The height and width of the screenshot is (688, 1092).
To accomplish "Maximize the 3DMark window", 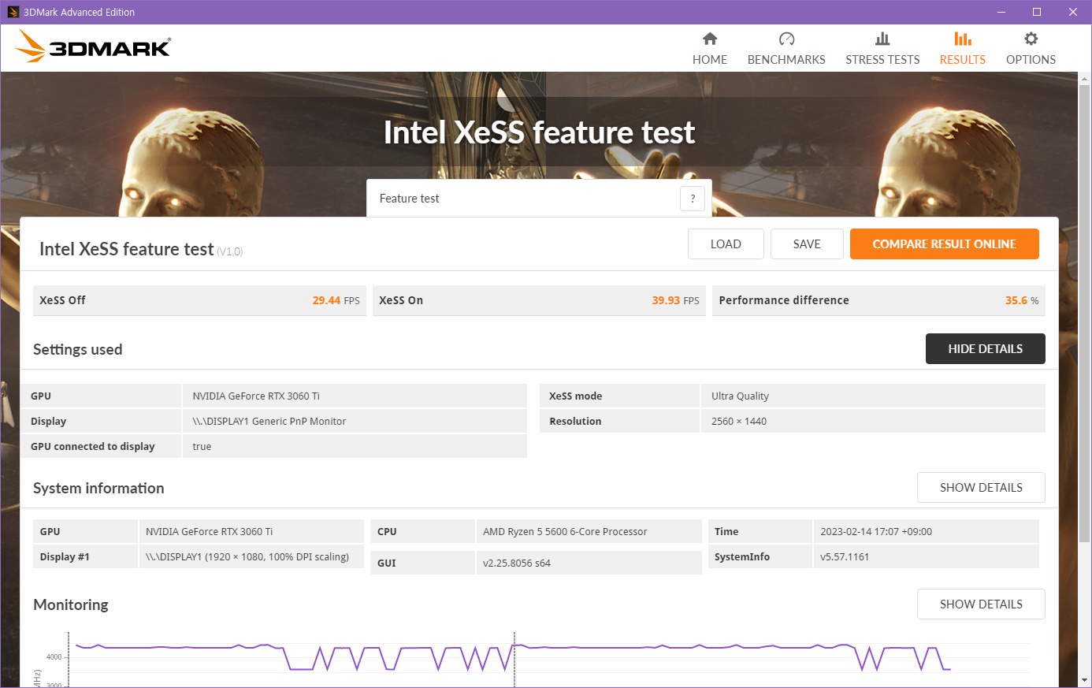I will (x=1037, y=12).
